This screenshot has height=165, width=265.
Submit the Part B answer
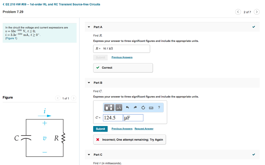coord(100,129)
